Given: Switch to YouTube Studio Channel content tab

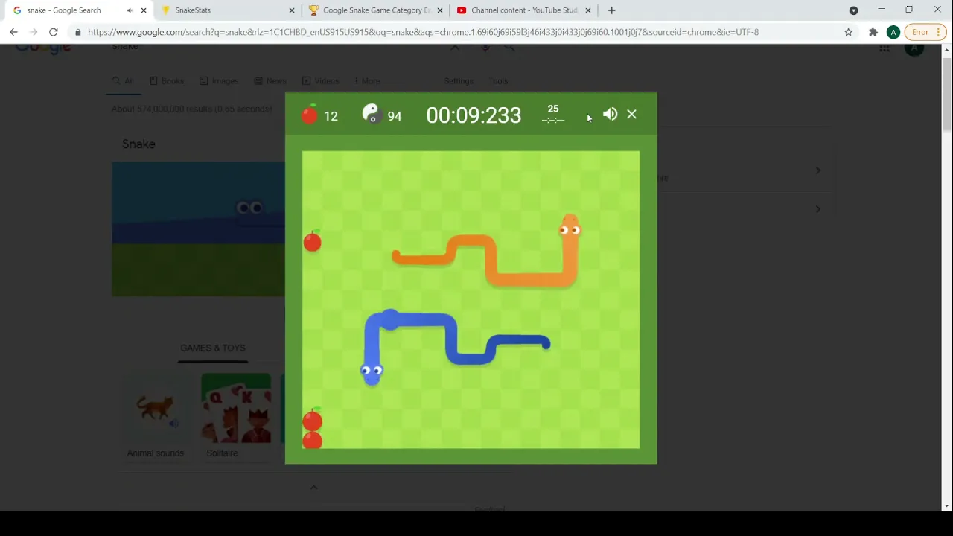Looking at the screenshot, I should 525,10.
